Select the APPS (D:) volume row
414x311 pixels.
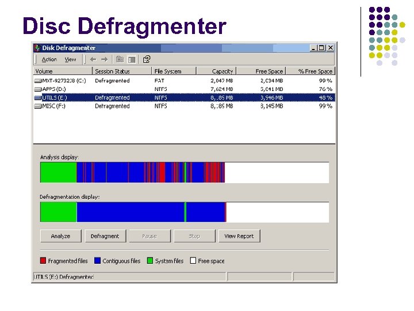click(185, 89)
